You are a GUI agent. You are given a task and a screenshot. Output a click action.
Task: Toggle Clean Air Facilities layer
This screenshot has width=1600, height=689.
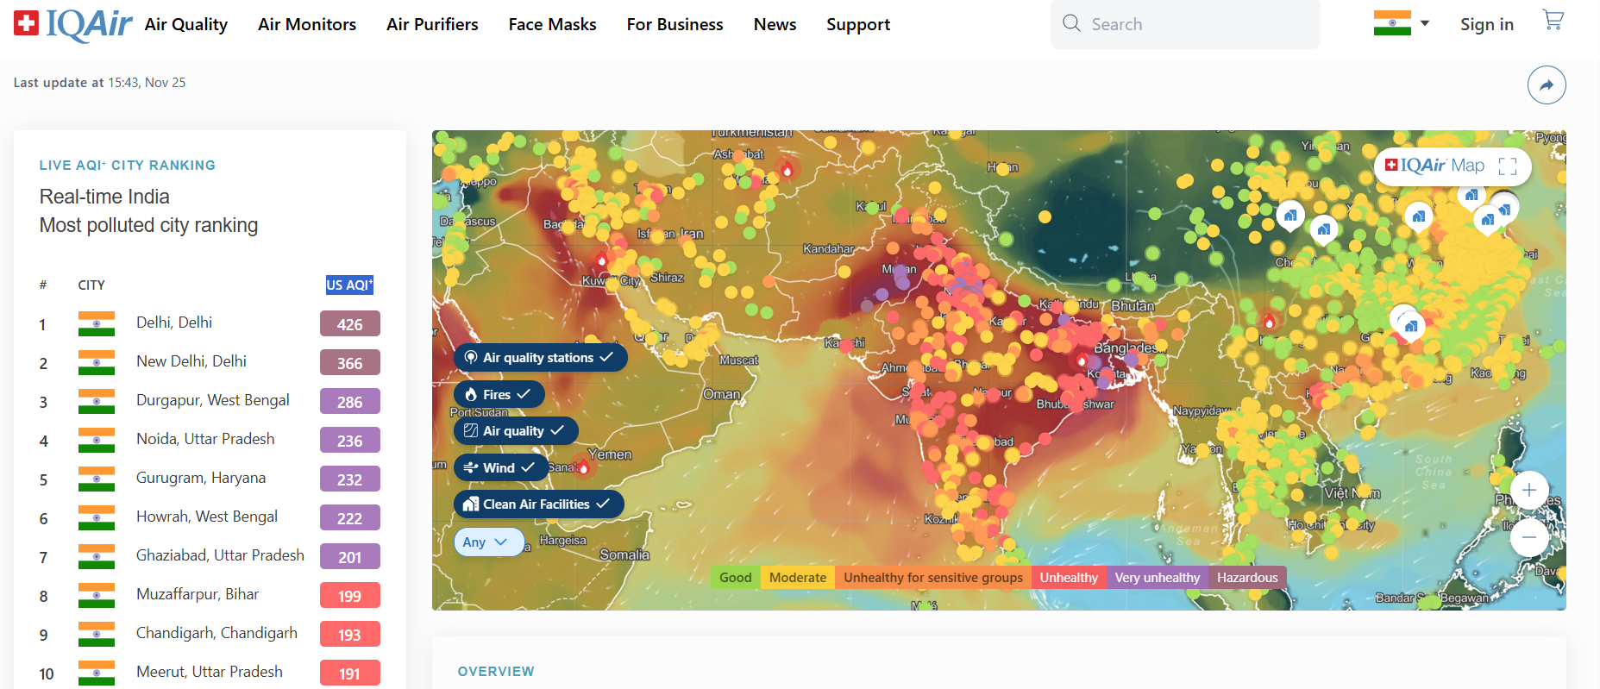click(x=538, y=504)
